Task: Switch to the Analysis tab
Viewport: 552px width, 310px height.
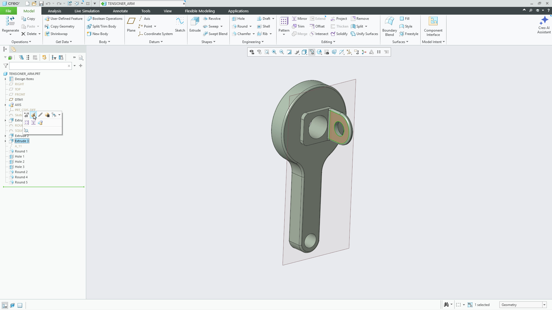Action: (x=54, y=11)
